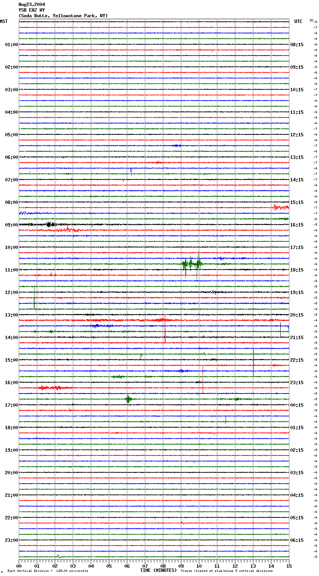
Task: Click the Soda Butte, Yellowstone Park location text
Action: [63, 16]
